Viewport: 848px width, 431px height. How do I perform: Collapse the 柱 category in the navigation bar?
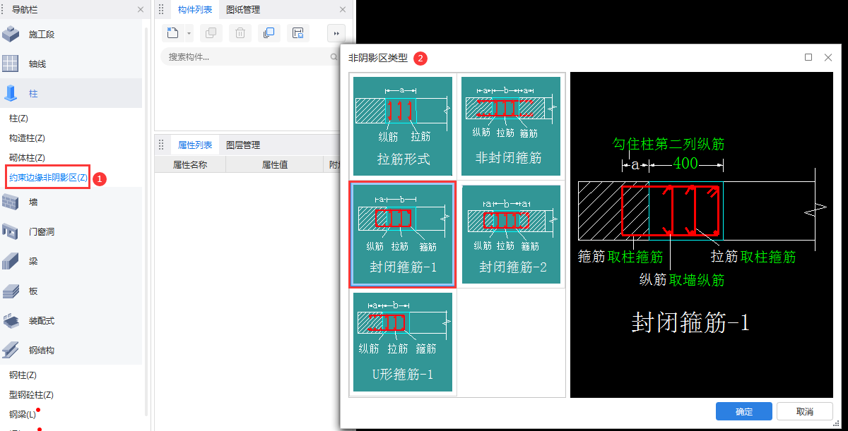pos(71,93)
